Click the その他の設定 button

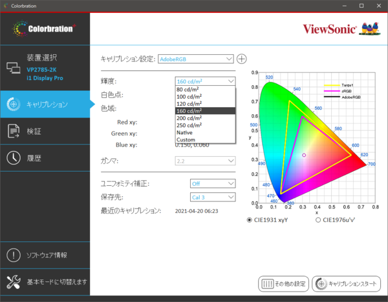click(x=284, y=284)
